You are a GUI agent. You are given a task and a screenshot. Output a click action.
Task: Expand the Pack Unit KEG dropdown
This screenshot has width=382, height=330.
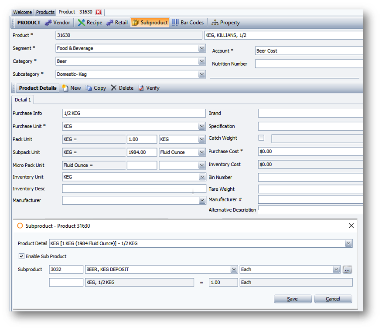click(x=202, y=139)
